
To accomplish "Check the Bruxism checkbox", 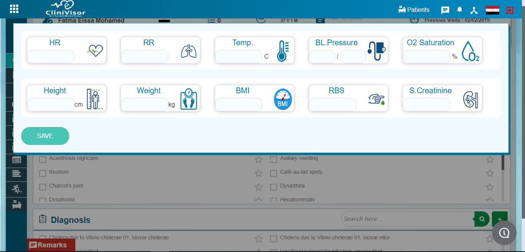I will [x=43, y=173].
